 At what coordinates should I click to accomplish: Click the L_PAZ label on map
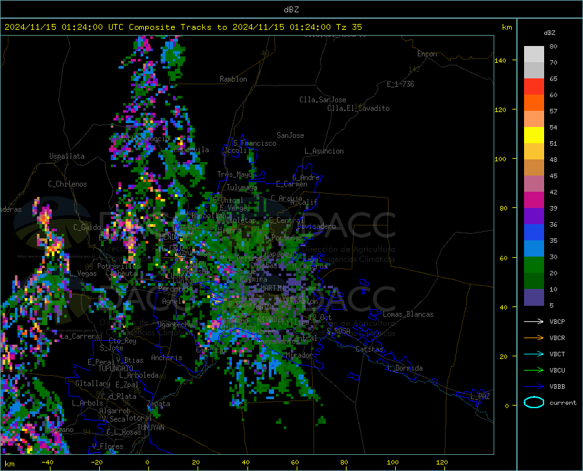pyautogui.click(x=481, y=396)
